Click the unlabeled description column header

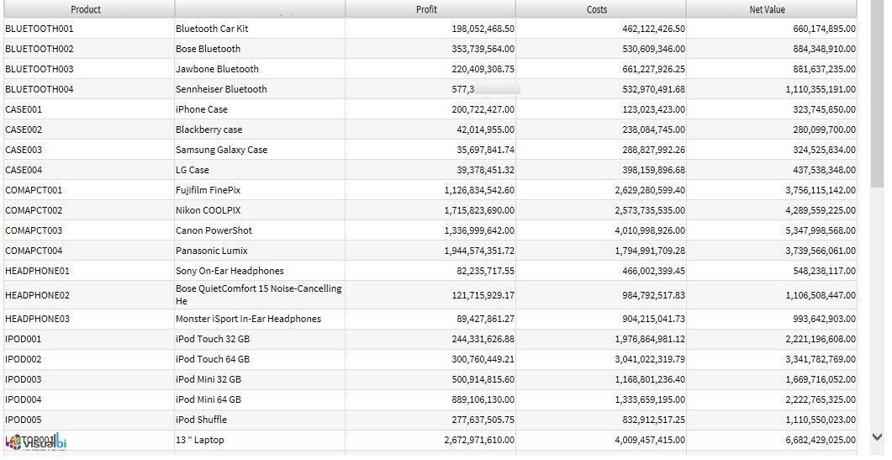coord(259,9)
